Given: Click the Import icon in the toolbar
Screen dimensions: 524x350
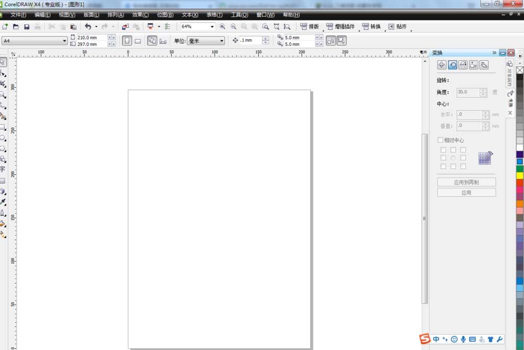Looking at the screenshot, I should [125, 26].
